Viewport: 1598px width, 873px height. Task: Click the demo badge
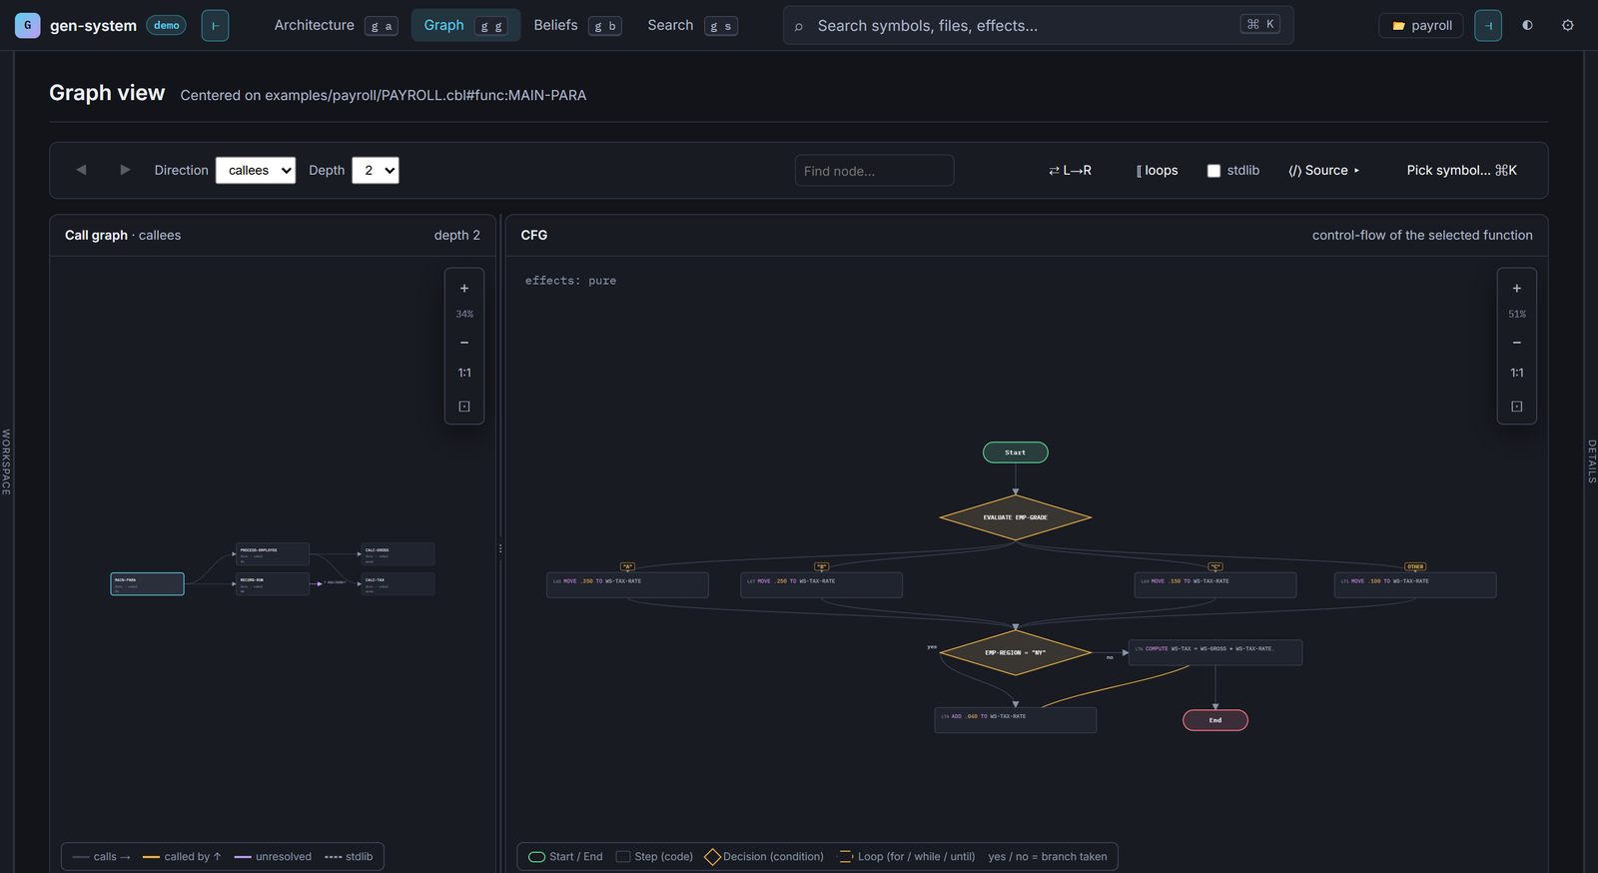click(x=167, y=25)
